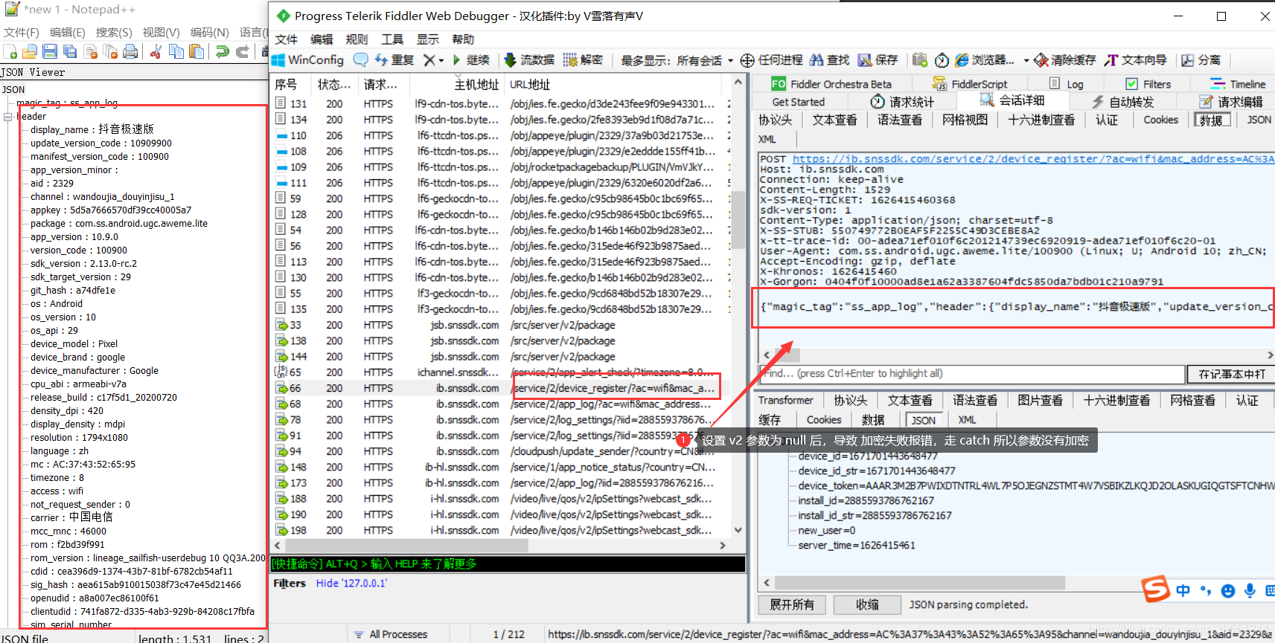Click the Copy icon in Notepad++ toolbar
Viewport: 1275px width, 643px height.
176,51
